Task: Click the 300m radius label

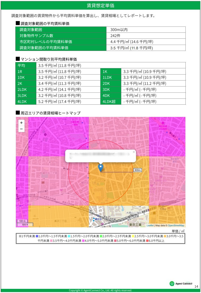Action: (137, 170)
